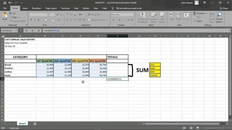Click the Orientation text-angle icon

(x=80, y=14)
